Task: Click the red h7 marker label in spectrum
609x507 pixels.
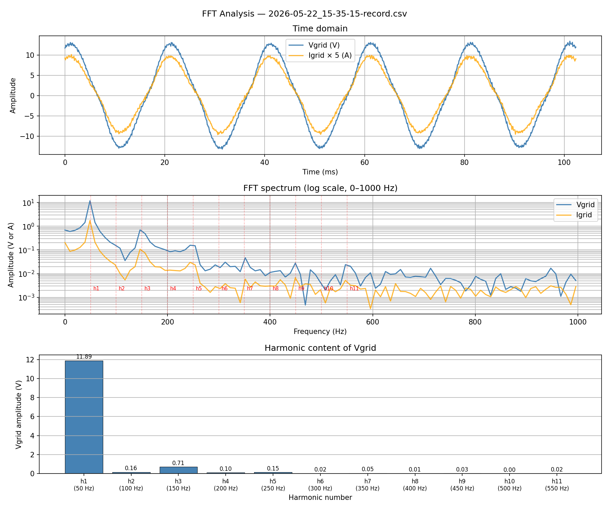Action: click(250, 289)
